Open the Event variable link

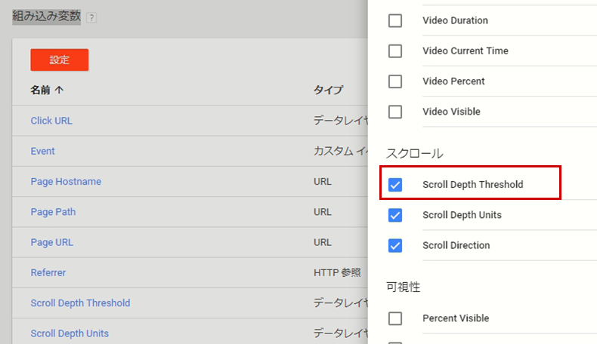tap(42, 151)
